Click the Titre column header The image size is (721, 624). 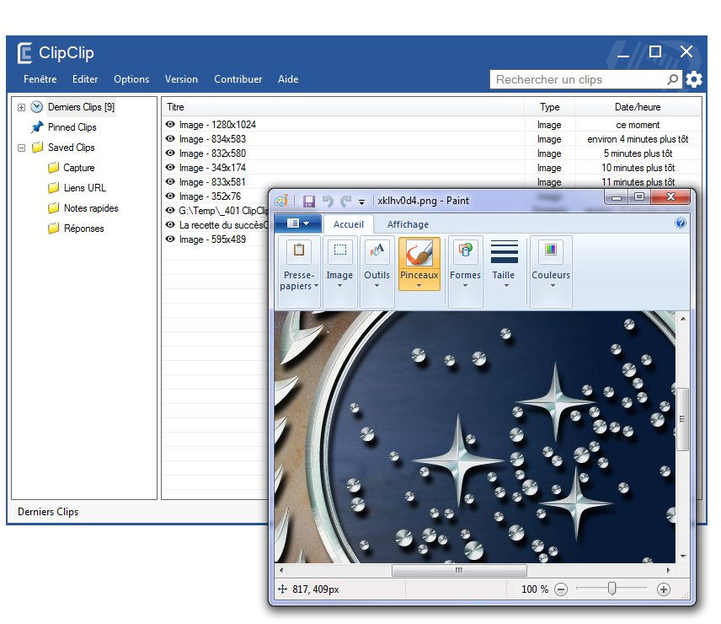tap(343, 107)
